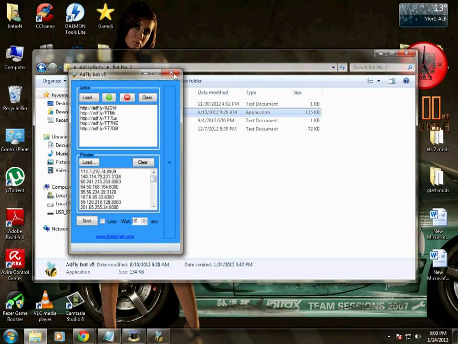Toggle the preview pane icon
Screen dimensions: 458x344
[392, 81]
